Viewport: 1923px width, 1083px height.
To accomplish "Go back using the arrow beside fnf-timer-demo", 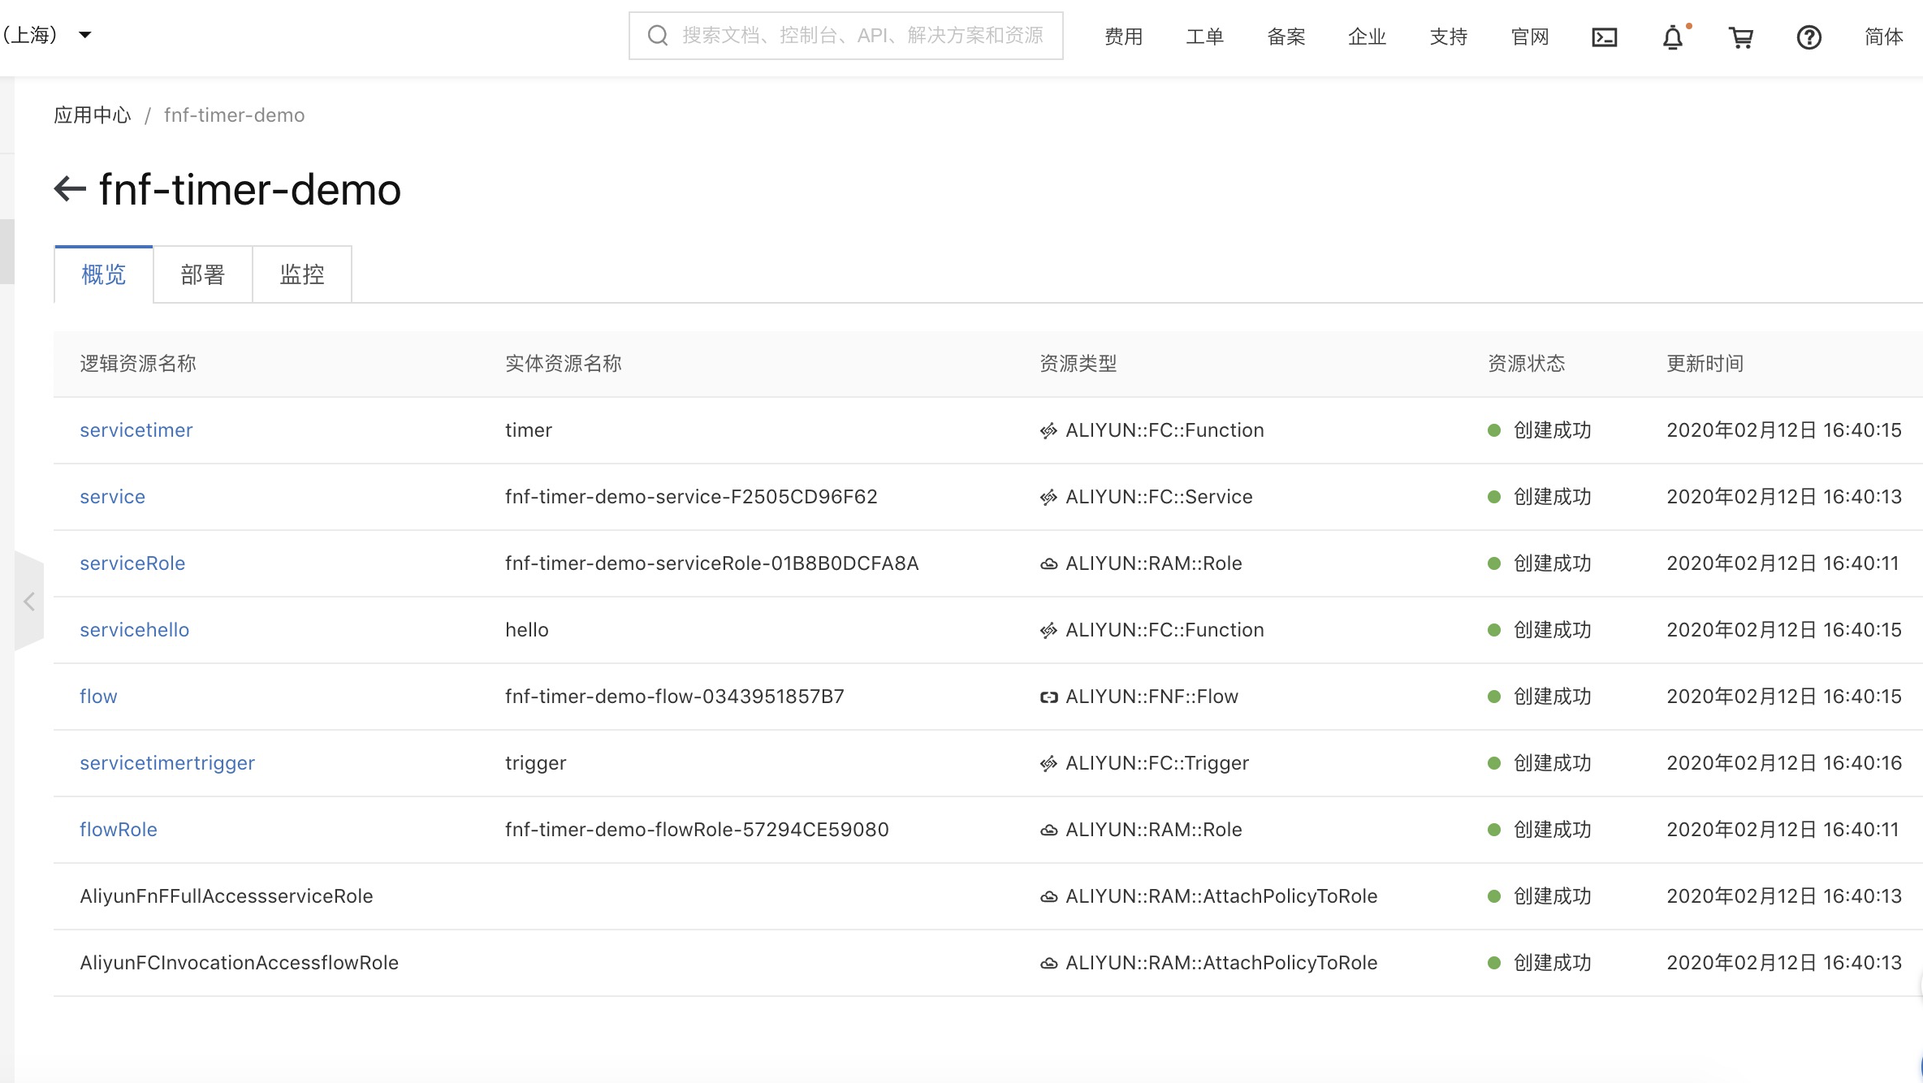I will (x=70, y=189).
